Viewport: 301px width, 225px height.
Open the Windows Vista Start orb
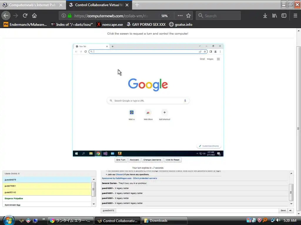click(8, 220)
